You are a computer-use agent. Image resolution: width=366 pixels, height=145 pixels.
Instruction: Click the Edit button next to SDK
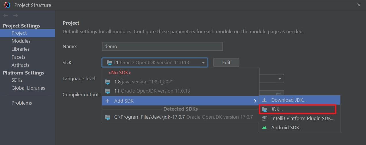[226, 62]
